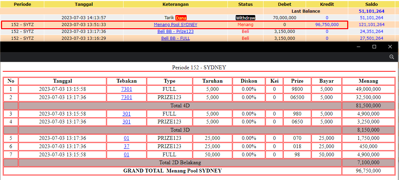Click the Total 2D Belakang label
The width and height of the screenshot is (399, 180).
point(180,163)
